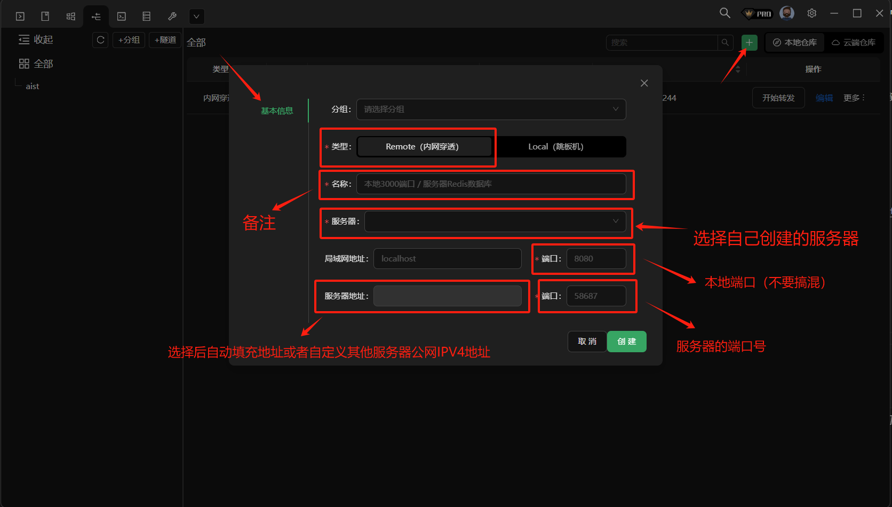
Task: Open the settings gear
Action: [811, 13]
